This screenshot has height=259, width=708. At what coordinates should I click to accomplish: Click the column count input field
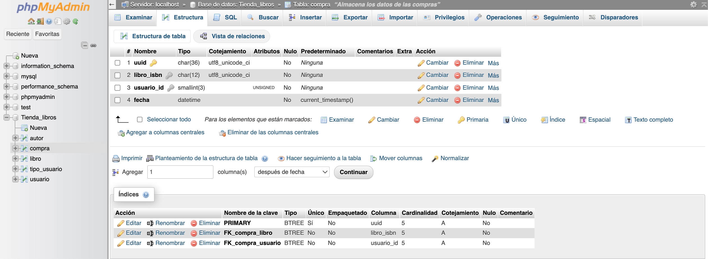pyautogui.click(x=180, y=172)
